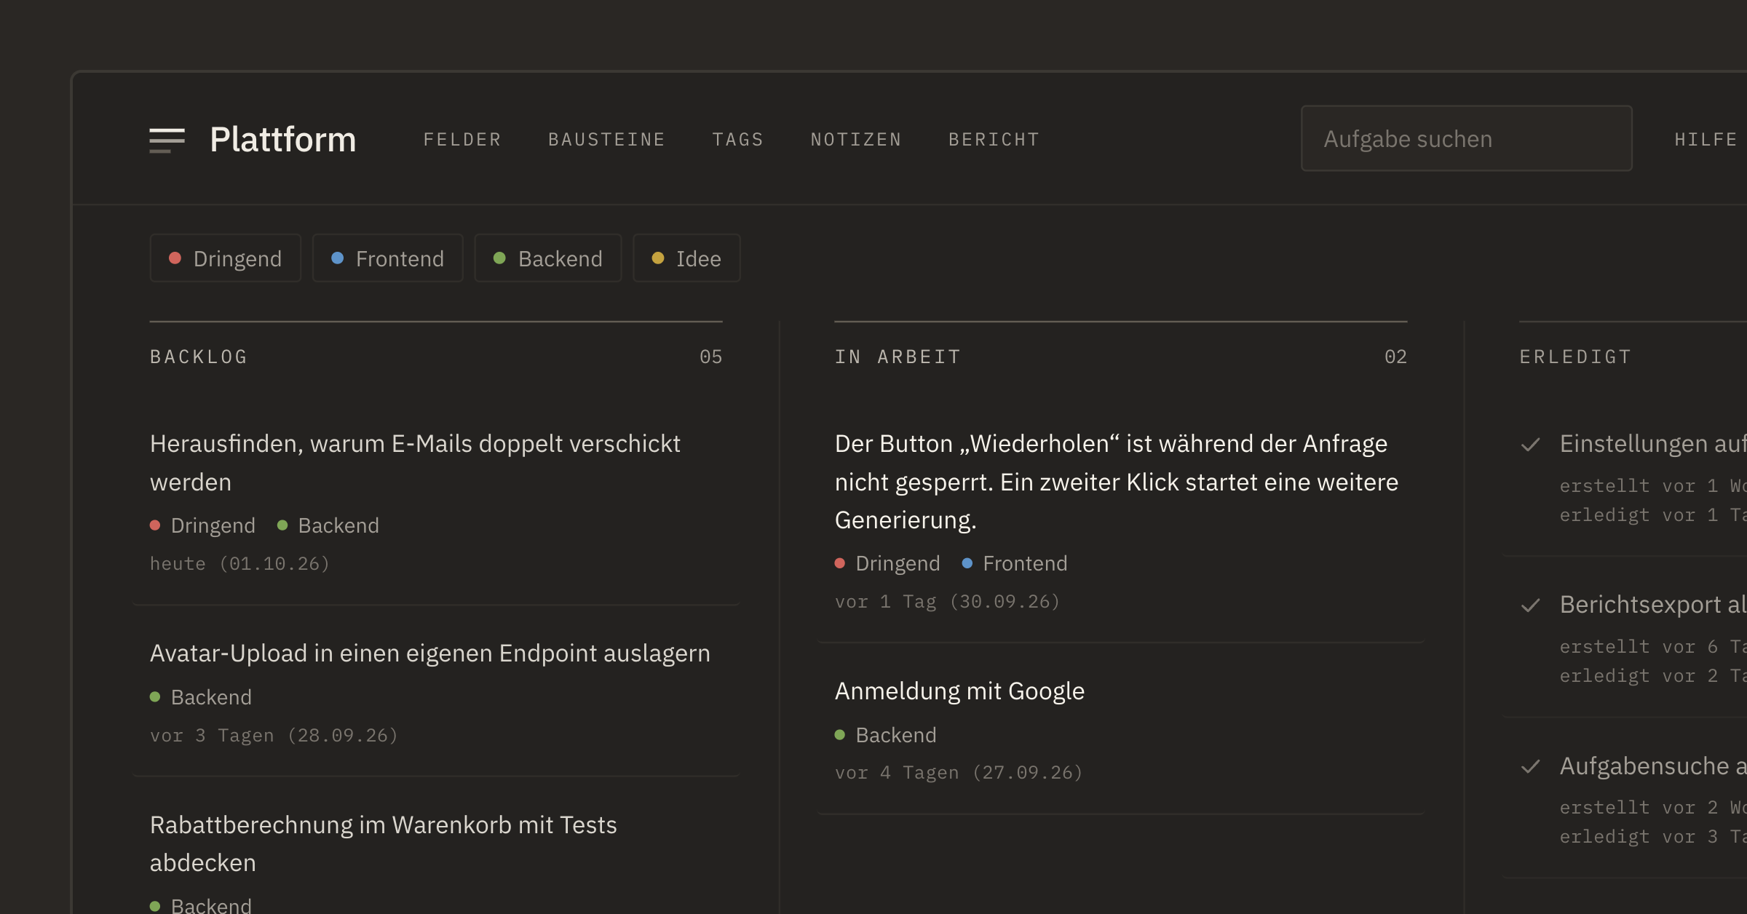Image resolution: width=1747 pixels, height=914 pixels.
Task: Open the Wiederholen button bug task
Action: point(1116,482)
